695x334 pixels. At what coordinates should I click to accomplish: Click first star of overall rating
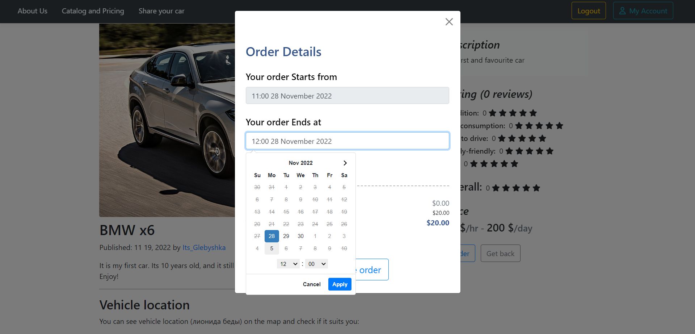(x=496, y=188)
